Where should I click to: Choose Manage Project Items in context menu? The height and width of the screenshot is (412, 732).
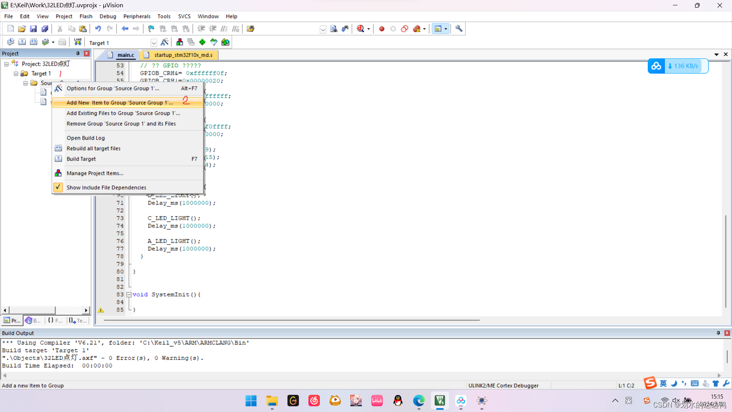[x=128, y=173]
